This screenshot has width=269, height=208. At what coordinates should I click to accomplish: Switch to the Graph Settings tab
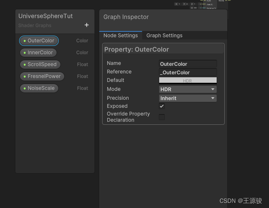[164, 36]
